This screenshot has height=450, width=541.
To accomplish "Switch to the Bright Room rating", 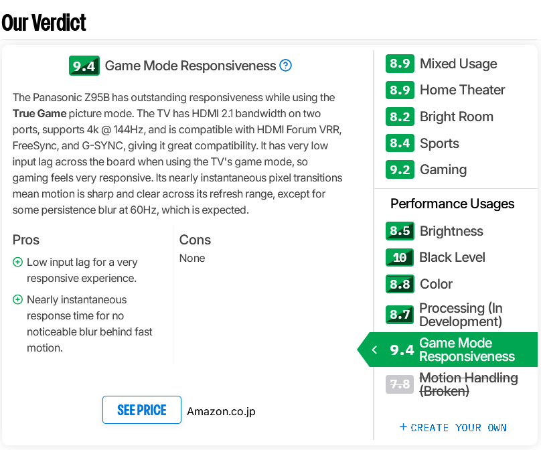I will (x=456, y=117).
